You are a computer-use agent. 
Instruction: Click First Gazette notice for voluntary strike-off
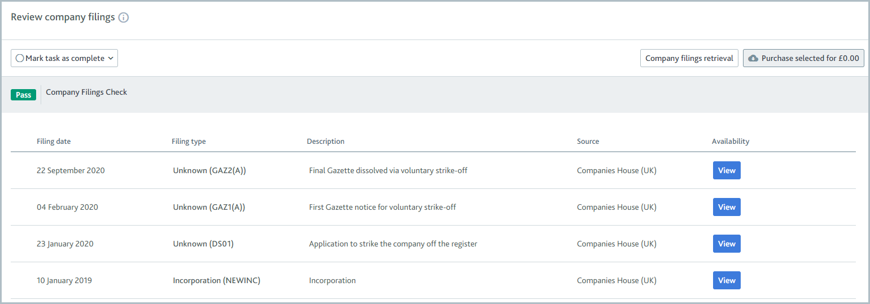[x=382, y=207]
